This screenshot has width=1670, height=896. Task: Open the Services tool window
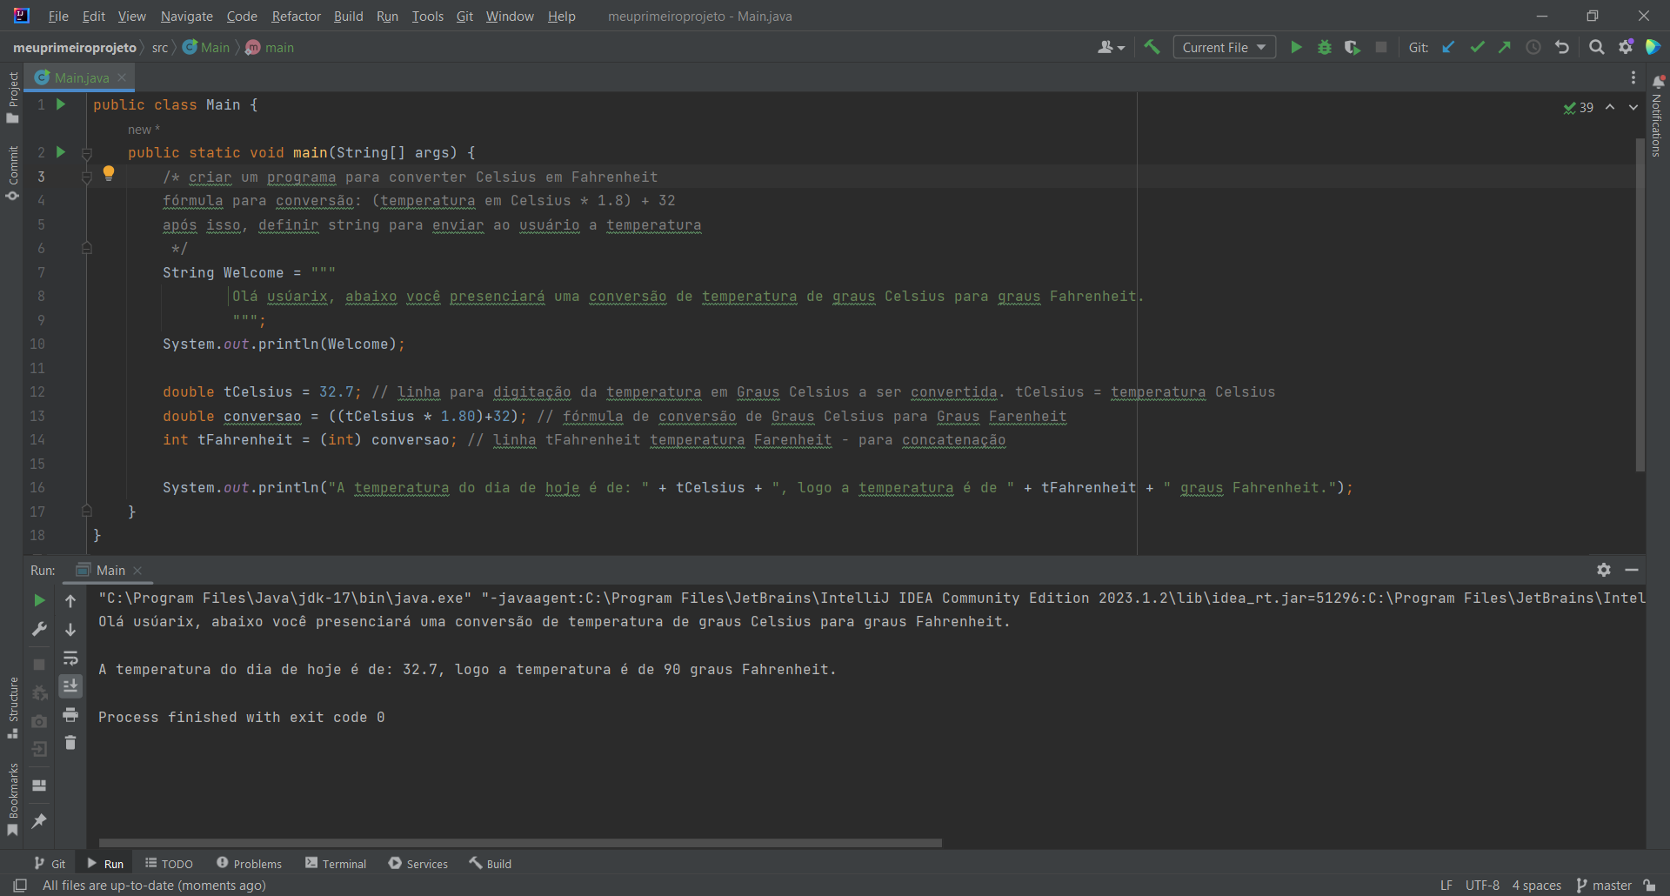click(418, 864)
